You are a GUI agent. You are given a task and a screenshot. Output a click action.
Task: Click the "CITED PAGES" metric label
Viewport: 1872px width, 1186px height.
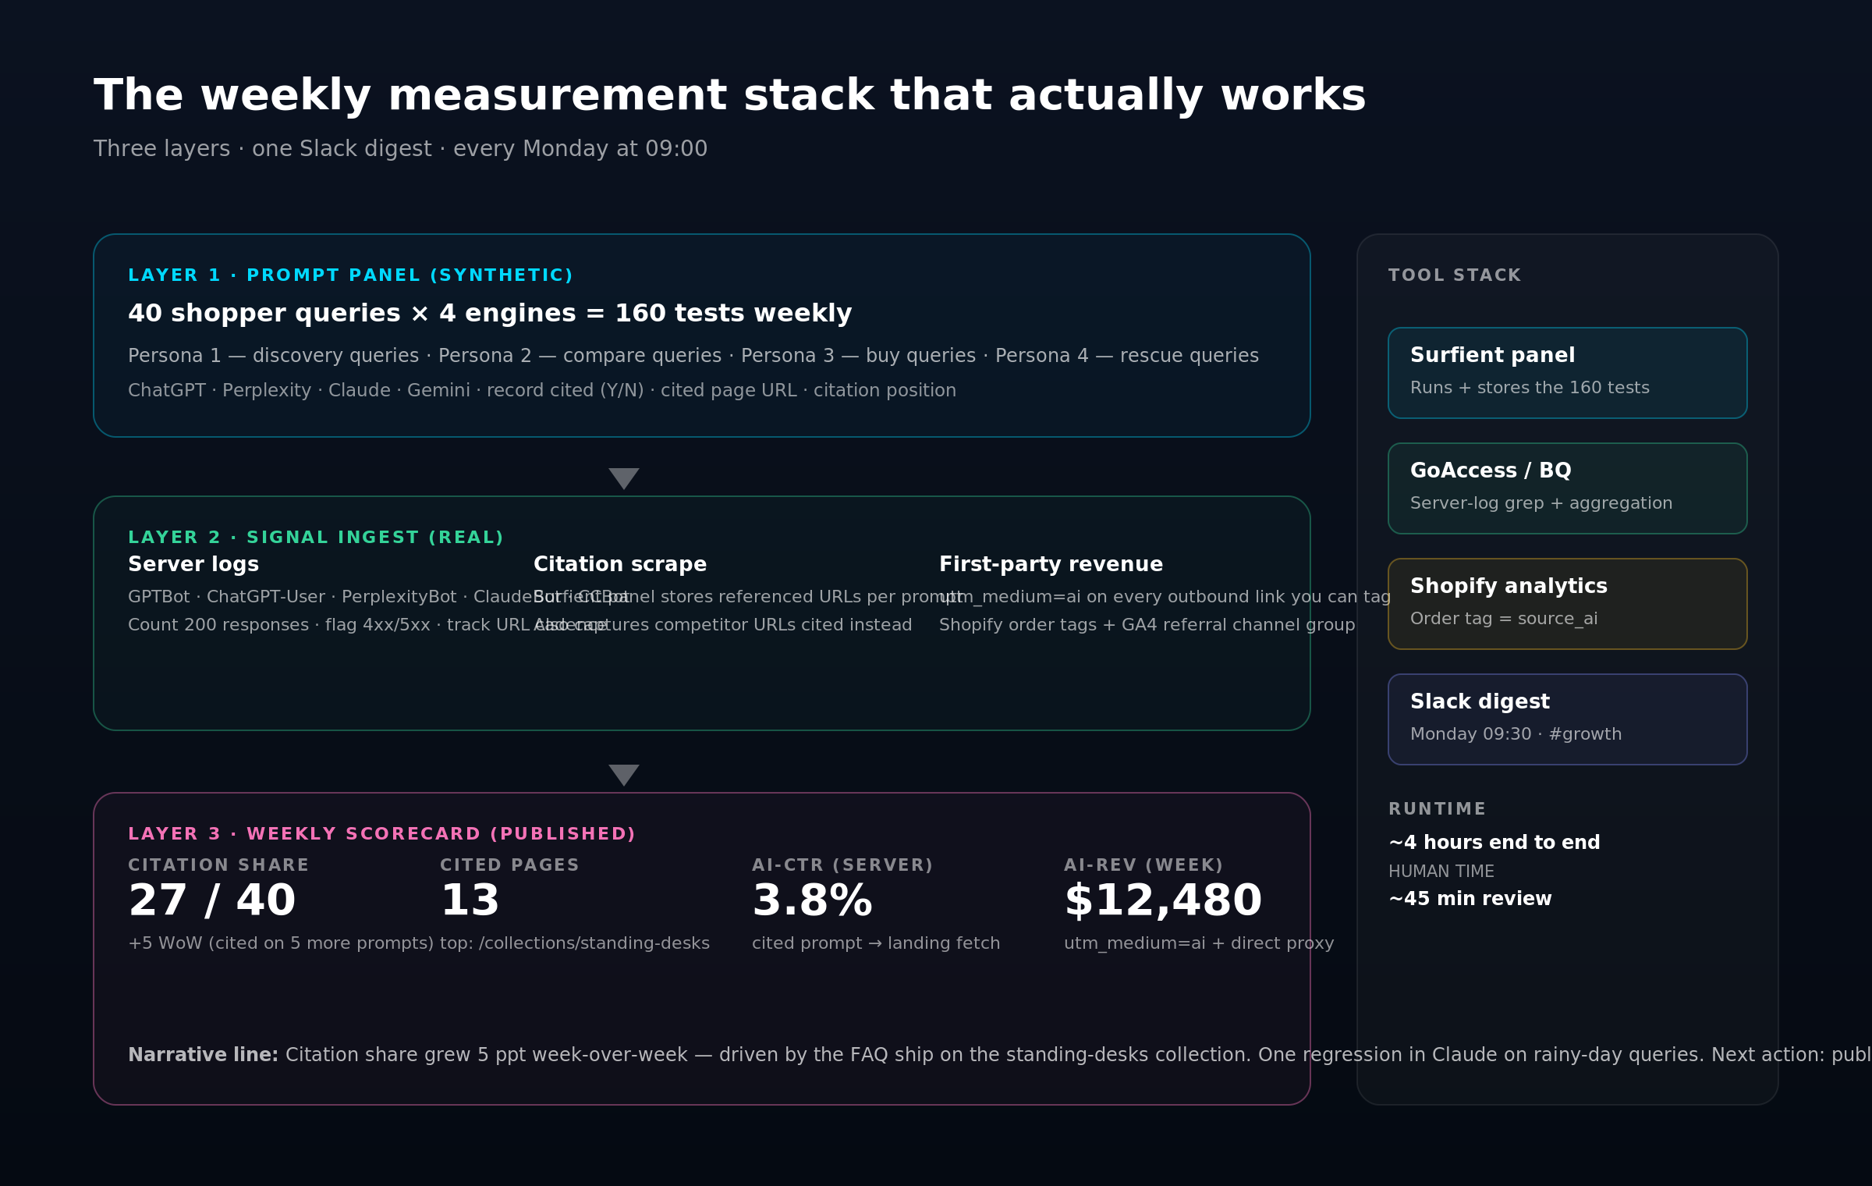(509, 865)
